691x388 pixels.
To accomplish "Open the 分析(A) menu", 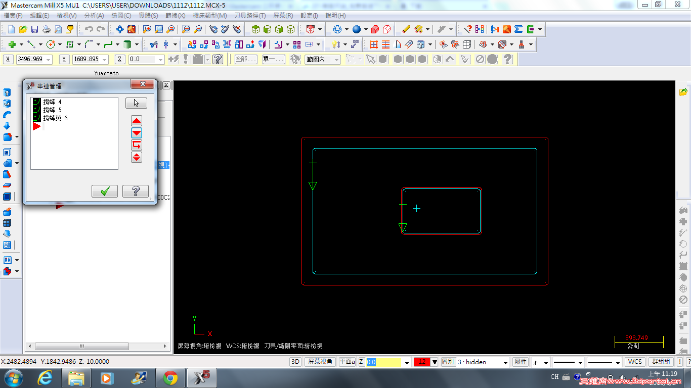I will point(94,16).
